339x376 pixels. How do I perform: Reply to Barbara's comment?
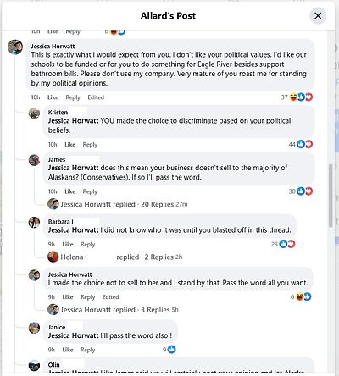tap(88, 244)
